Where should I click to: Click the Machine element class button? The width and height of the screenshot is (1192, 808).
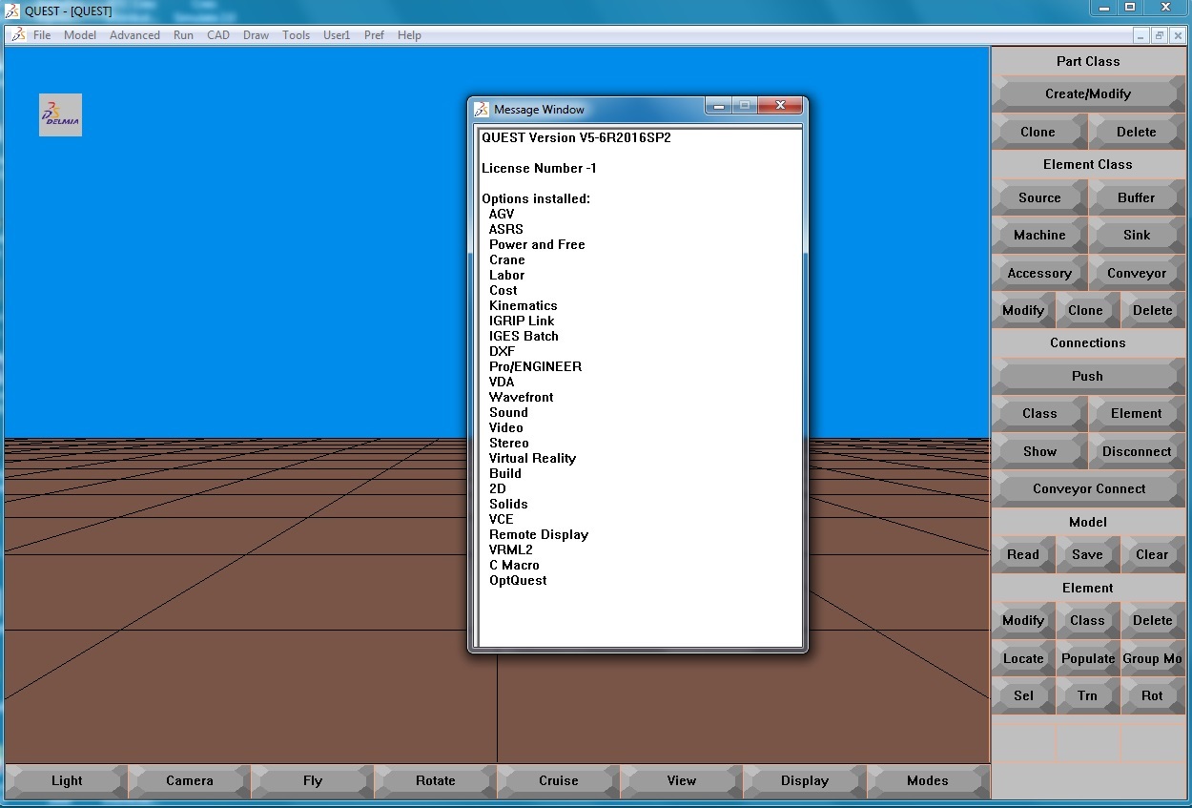coord(1039,235)
